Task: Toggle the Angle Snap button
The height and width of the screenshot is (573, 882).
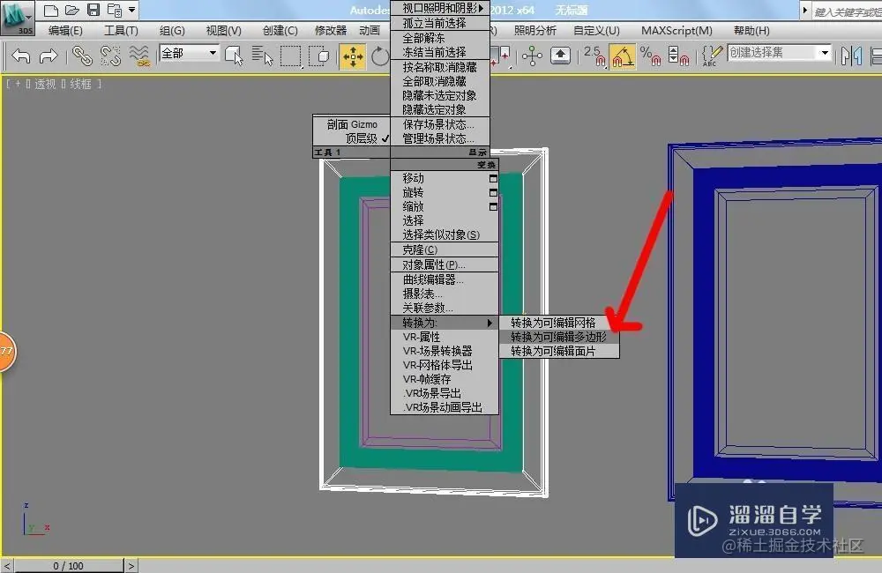Action: pyautogui.click(x=622, y=56)
